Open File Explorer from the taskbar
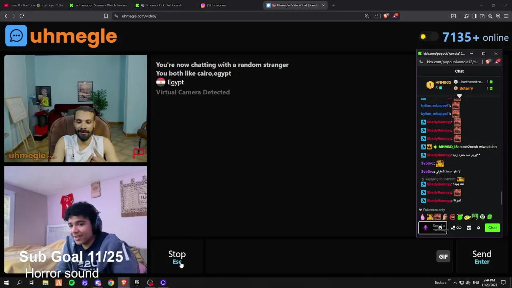 pyautogui.click(x=46, y=283)
